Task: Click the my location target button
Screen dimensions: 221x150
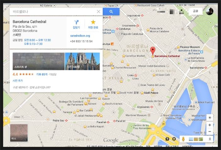Action: tap(210, 118)
